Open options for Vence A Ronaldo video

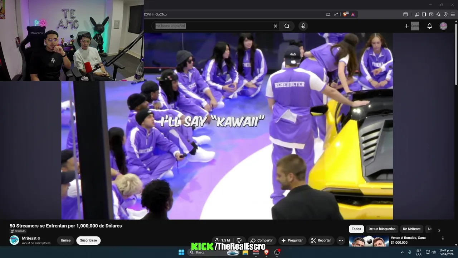(x=443, y=238)
